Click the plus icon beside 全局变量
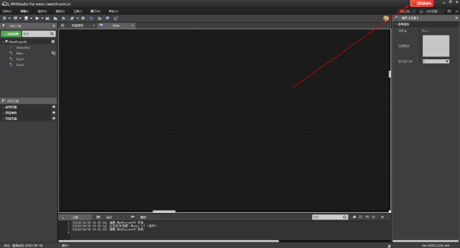 click(54, 107)
